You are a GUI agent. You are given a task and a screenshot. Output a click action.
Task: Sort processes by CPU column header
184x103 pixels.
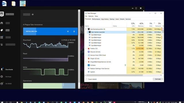click(131, 25)
